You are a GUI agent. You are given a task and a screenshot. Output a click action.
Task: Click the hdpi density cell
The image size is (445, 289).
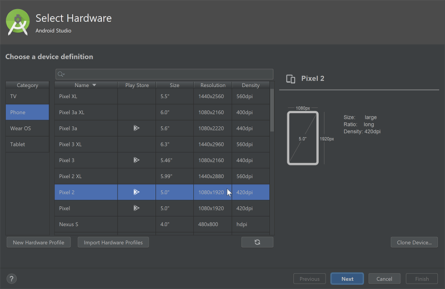click(x=251, y=224)
